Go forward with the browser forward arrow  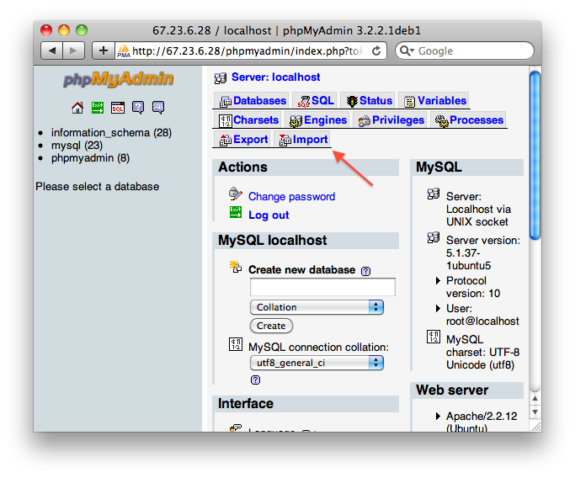73,50
